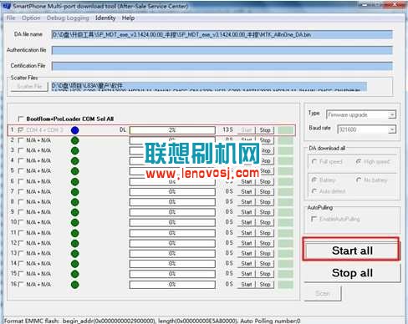
Task: Click Start button for port 10
Action: 247,222
